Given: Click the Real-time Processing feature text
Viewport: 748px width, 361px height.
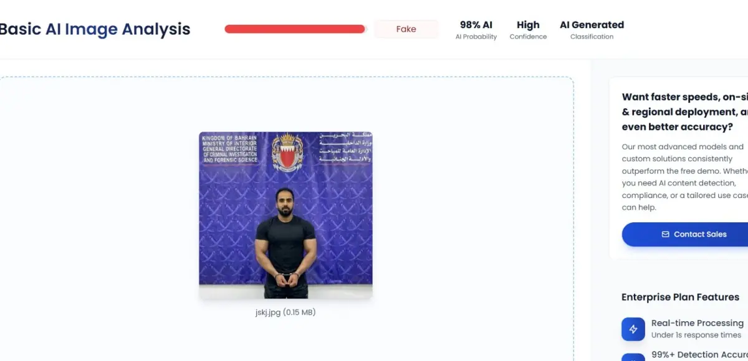Looking at the screenshot, I should [x=698, y=323].
